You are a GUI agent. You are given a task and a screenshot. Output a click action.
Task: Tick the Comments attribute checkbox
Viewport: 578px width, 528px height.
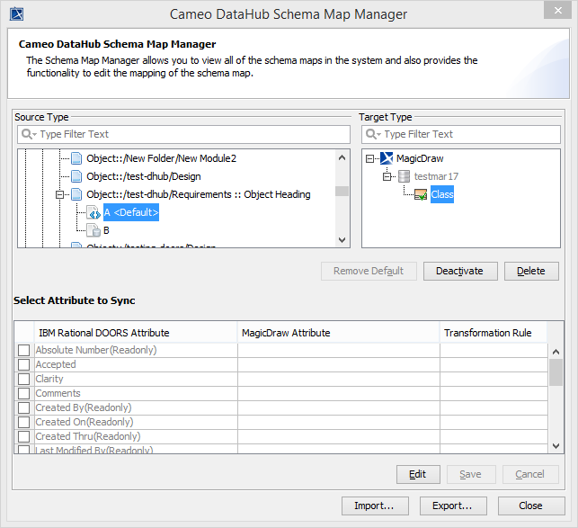click(24, 393)
